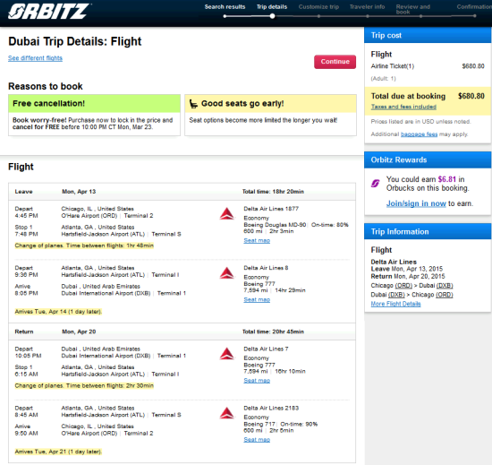The width and height of the screenshot is (492, 465).
Task: Open Seat map for Delta Air Lines 1877
Action: tap(257, 240)
